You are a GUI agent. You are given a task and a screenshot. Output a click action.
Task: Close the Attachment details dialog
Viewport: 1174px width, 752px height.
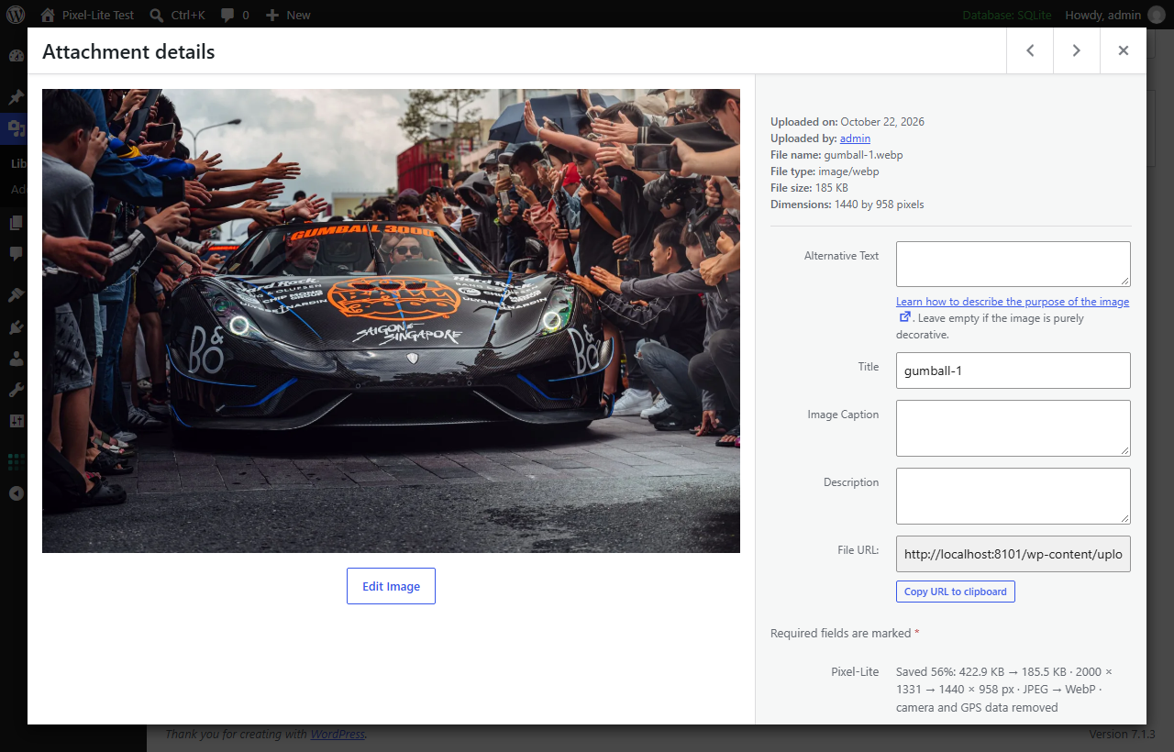pyautogui.click(x=1124, y=50)
